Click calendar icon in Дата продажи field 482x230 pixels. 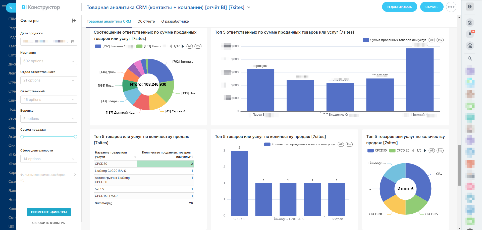73,42
